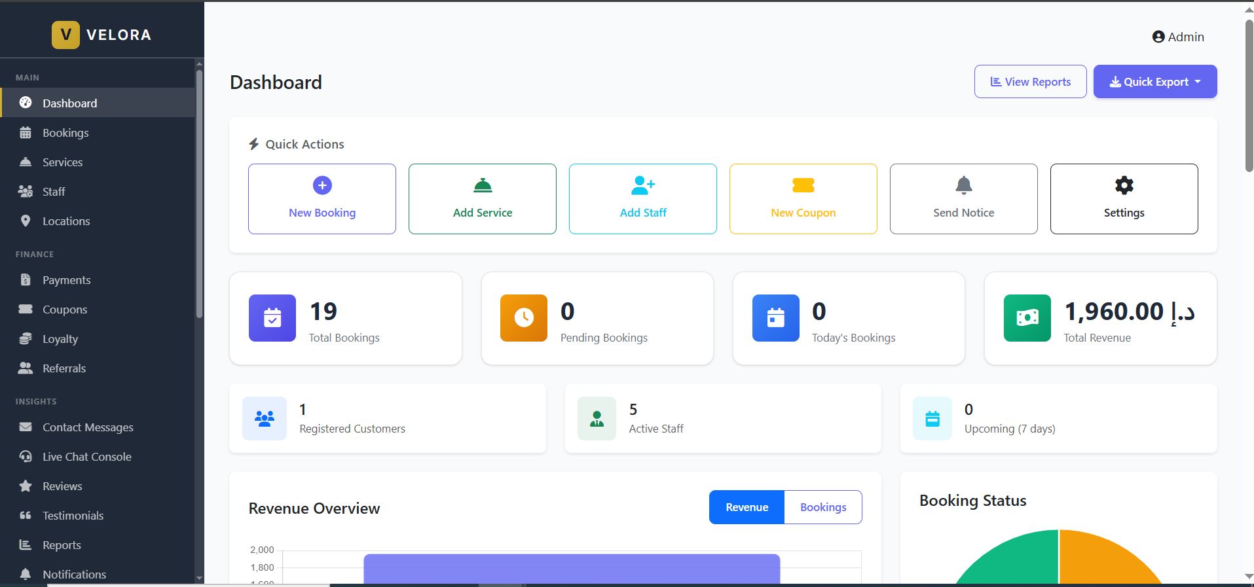1254x587 pixels.
Task: Click the sidebar scroll down arrow
Action: pos(199,578)
